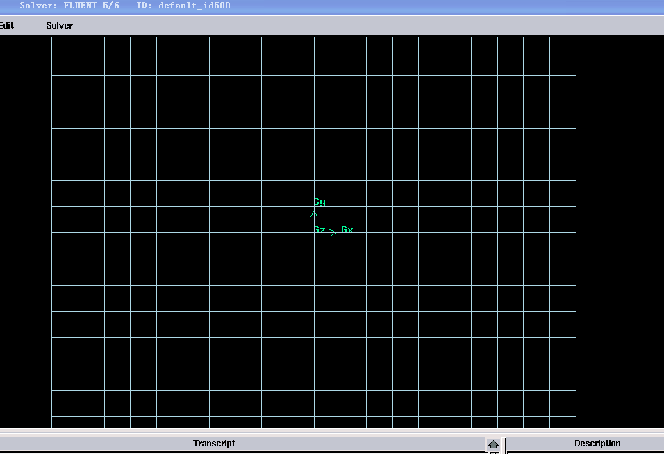The width and height of the screenshot is (664, 454).
Task: Click divider between Transcript and Description panels
Action: (505, 444)
